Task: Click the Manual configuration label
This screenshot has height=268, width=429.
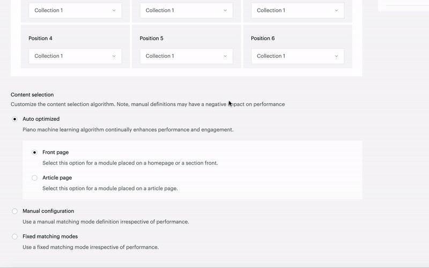Action: [48, 211]
